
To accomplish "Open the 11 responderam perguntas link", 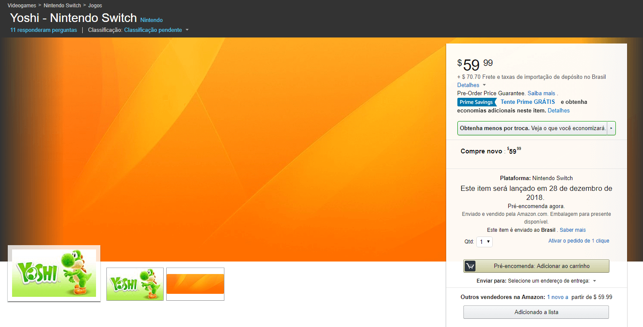I will point(43,30).
